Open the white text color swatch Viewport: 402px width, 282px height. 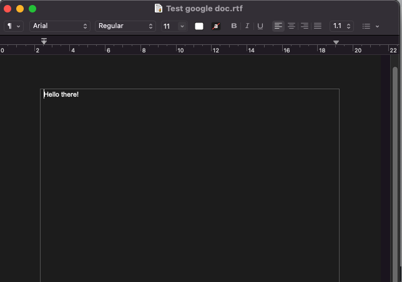click(199, 26)
